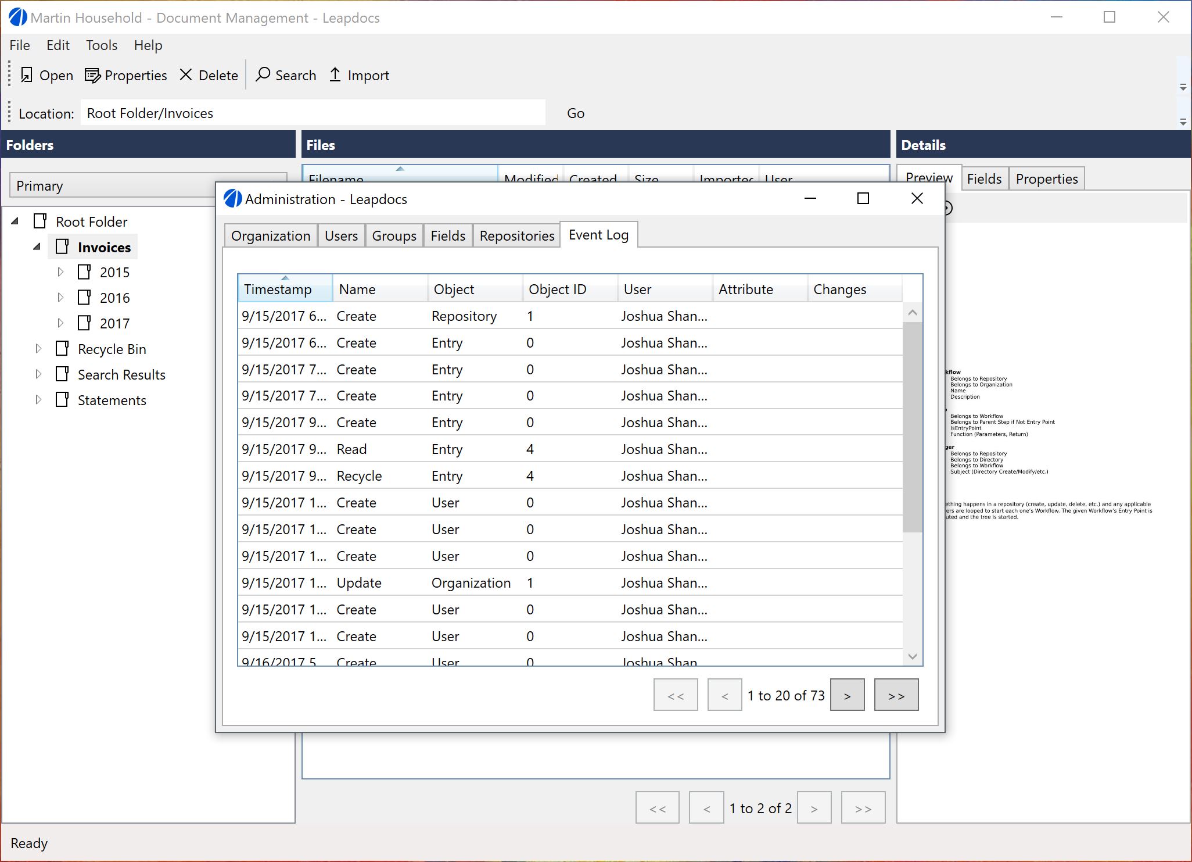The image size is (1192, 862).
Task: Select the Create Repository event row
Action: pos(570,316)
